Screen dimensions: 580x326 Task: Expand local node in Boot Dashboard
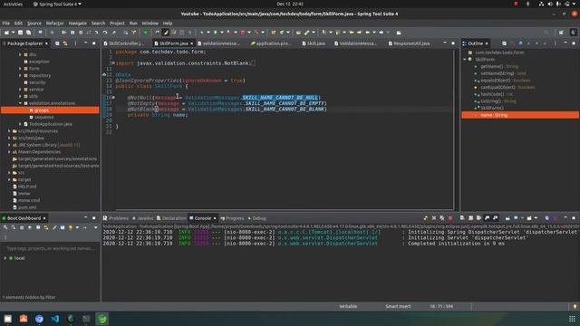[x=5, y=258]
